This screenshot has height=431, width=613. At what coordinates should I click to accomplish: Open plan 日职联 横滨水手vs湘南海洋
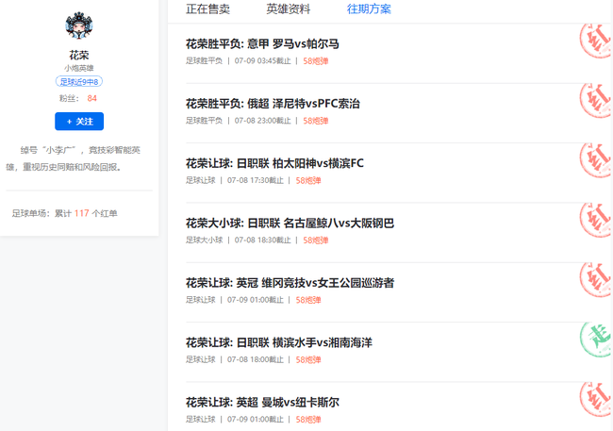pyautogui.click(x=279, y=342)
